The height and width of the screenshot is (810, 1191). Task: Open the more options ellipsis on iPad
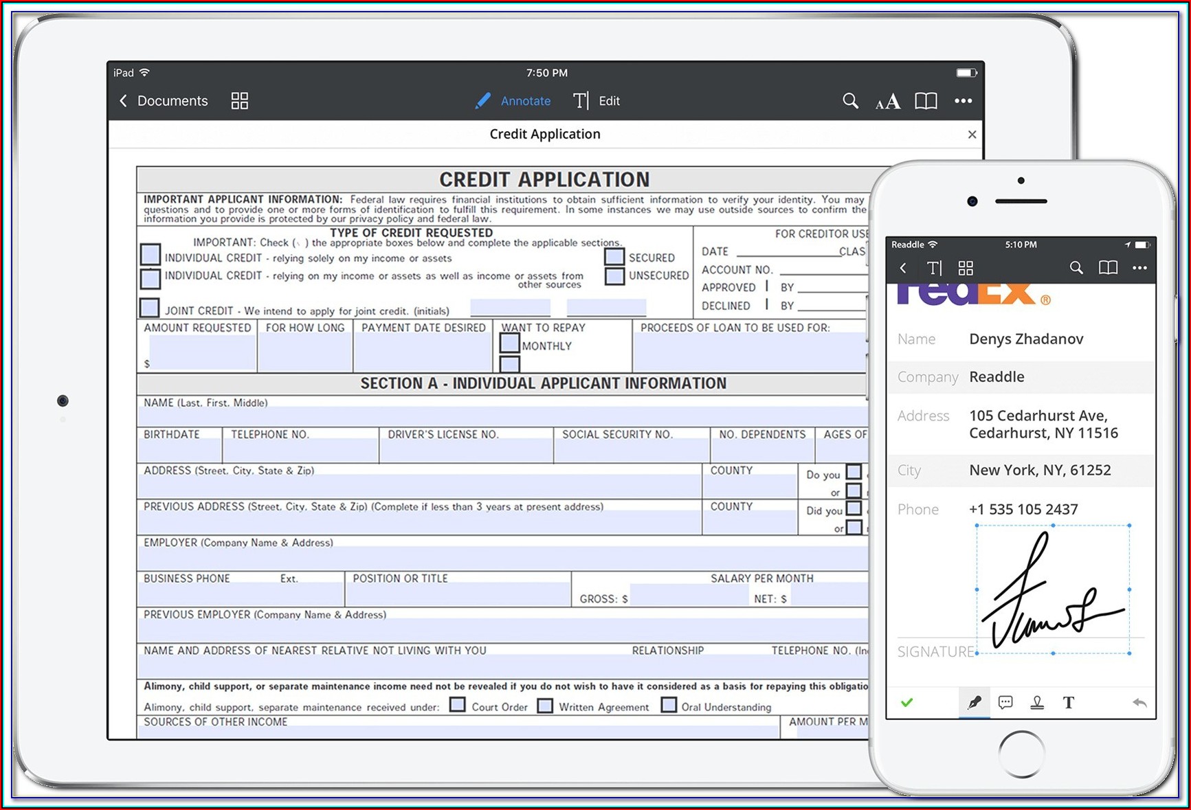coord(963,101)
